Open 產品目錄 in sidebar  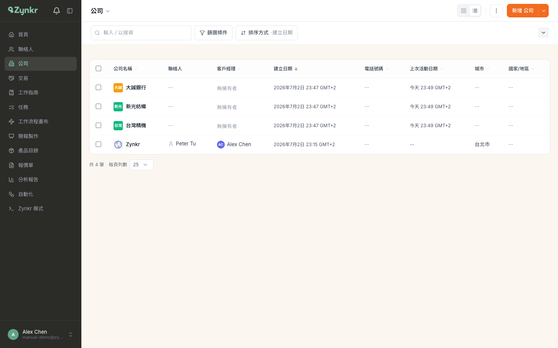click(x=41, y=151)
